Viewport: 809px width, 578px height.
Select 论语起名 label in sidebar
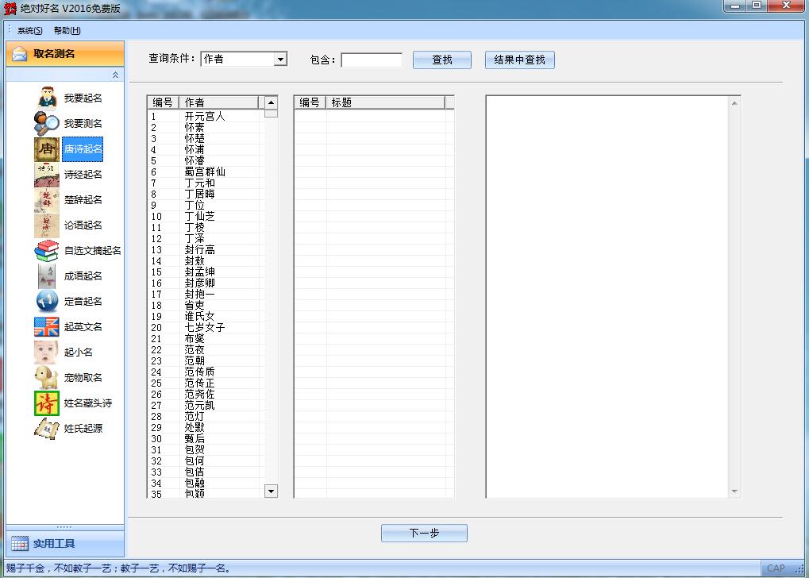[x=83, y=225]
